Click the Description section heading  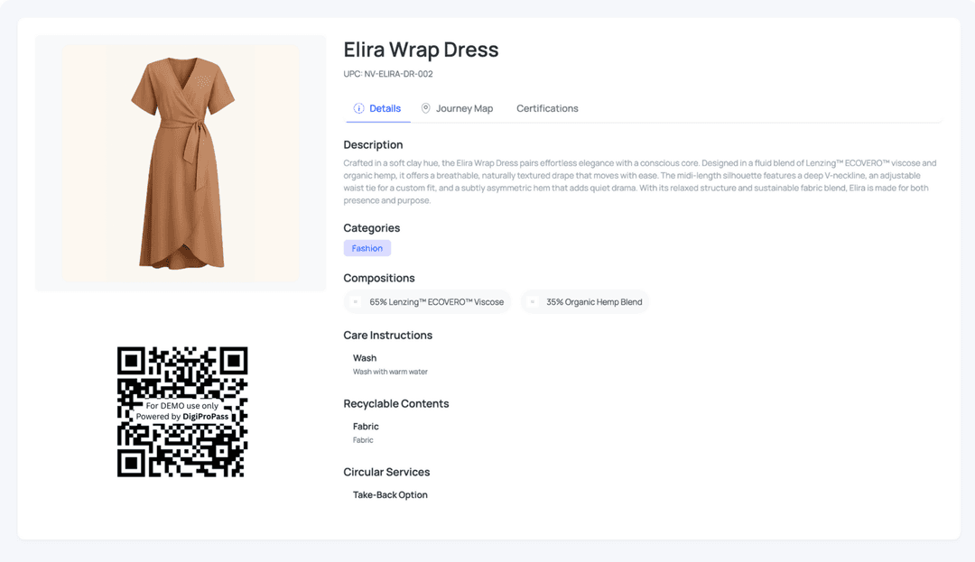373,144
